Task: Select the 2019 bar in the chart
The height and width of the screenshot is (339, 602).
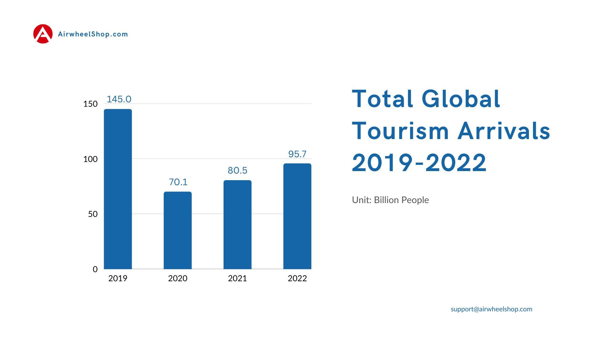Action: 118,189
